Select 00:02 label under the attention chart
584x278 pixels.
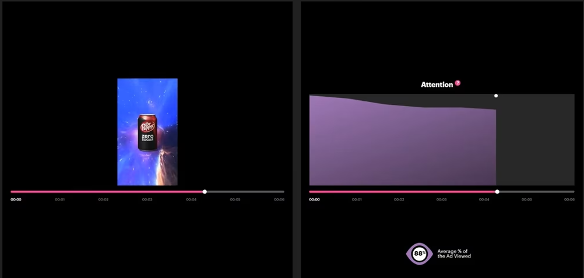399,200
